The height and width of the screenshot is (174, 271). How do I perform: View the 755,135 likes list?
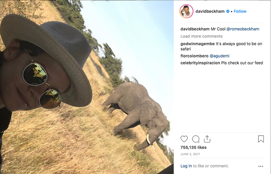(x=193, y=148)
